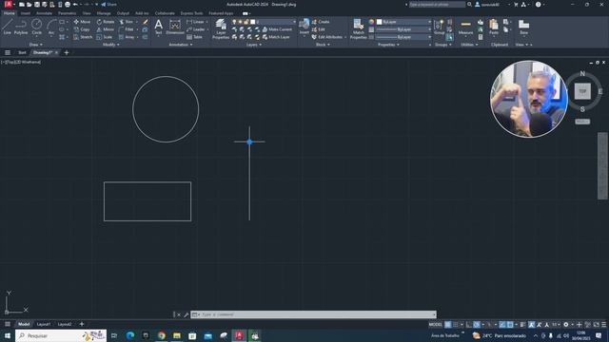Toggle ortho mode in status bar

[x=469, y=325]
